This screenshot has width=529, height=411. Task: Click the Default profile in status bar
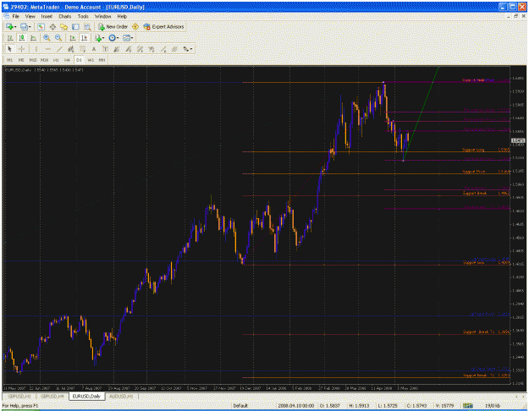240,406
